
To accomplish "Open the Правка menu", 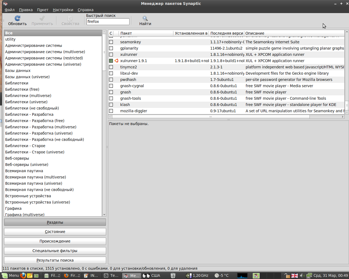I will (26, 10).
